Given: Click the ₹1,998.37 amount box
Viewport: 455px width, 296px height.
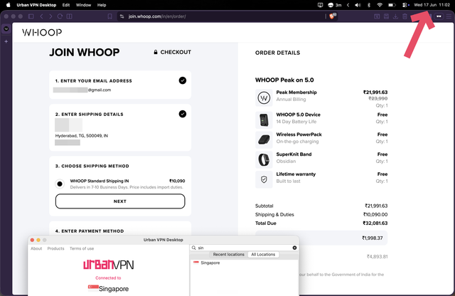Looking at the screenshot, I should click(x=321, y=238).
